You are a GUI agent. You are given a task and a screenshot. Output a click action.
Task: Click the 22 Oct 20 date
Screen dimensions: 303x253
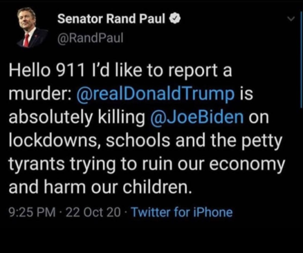click(93, 212)
